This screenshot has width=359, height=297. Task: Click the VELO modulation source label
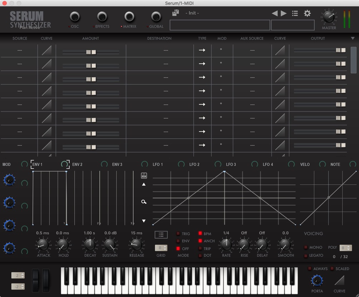(x=305, y=164)
